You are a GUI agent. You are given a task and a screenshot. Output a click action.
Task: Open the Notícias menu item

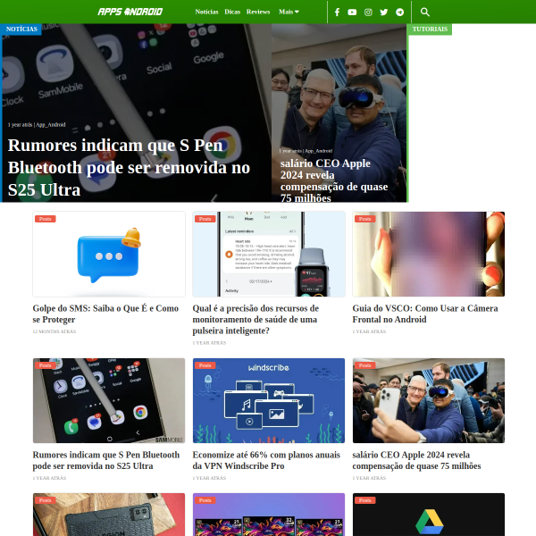click(x=206, y=12)
